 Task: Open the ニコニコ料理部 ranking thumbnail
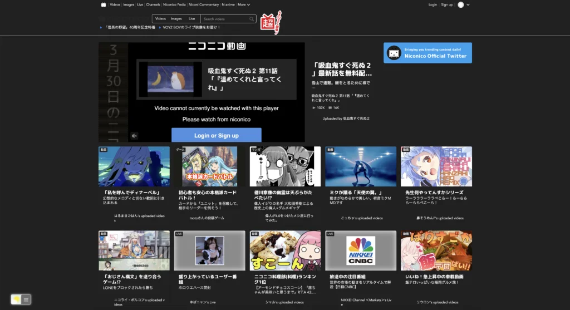click(286, 250)
